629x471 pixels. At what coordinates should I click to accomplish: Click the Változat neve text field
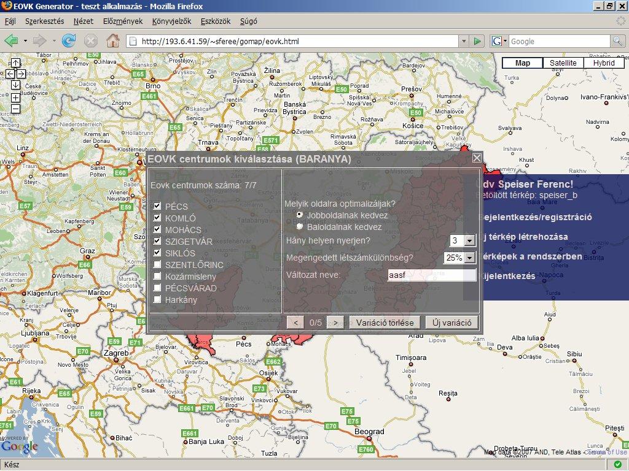pyautogui.click(x=432, y=275)
